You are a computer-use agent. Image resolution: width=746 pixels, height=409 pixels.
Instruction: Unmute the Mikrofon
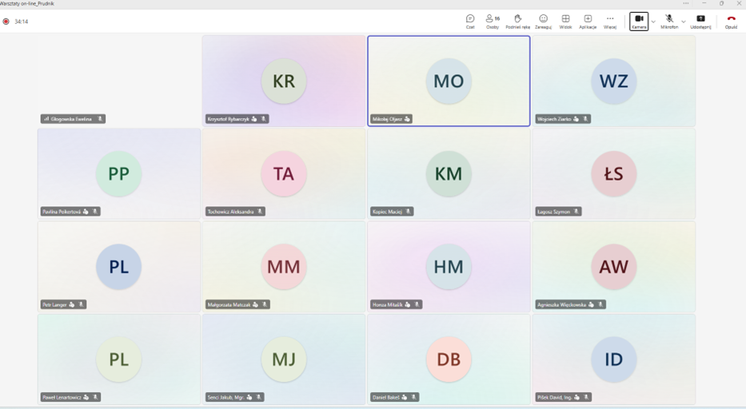pyautogui.click(x=669, y=21)
